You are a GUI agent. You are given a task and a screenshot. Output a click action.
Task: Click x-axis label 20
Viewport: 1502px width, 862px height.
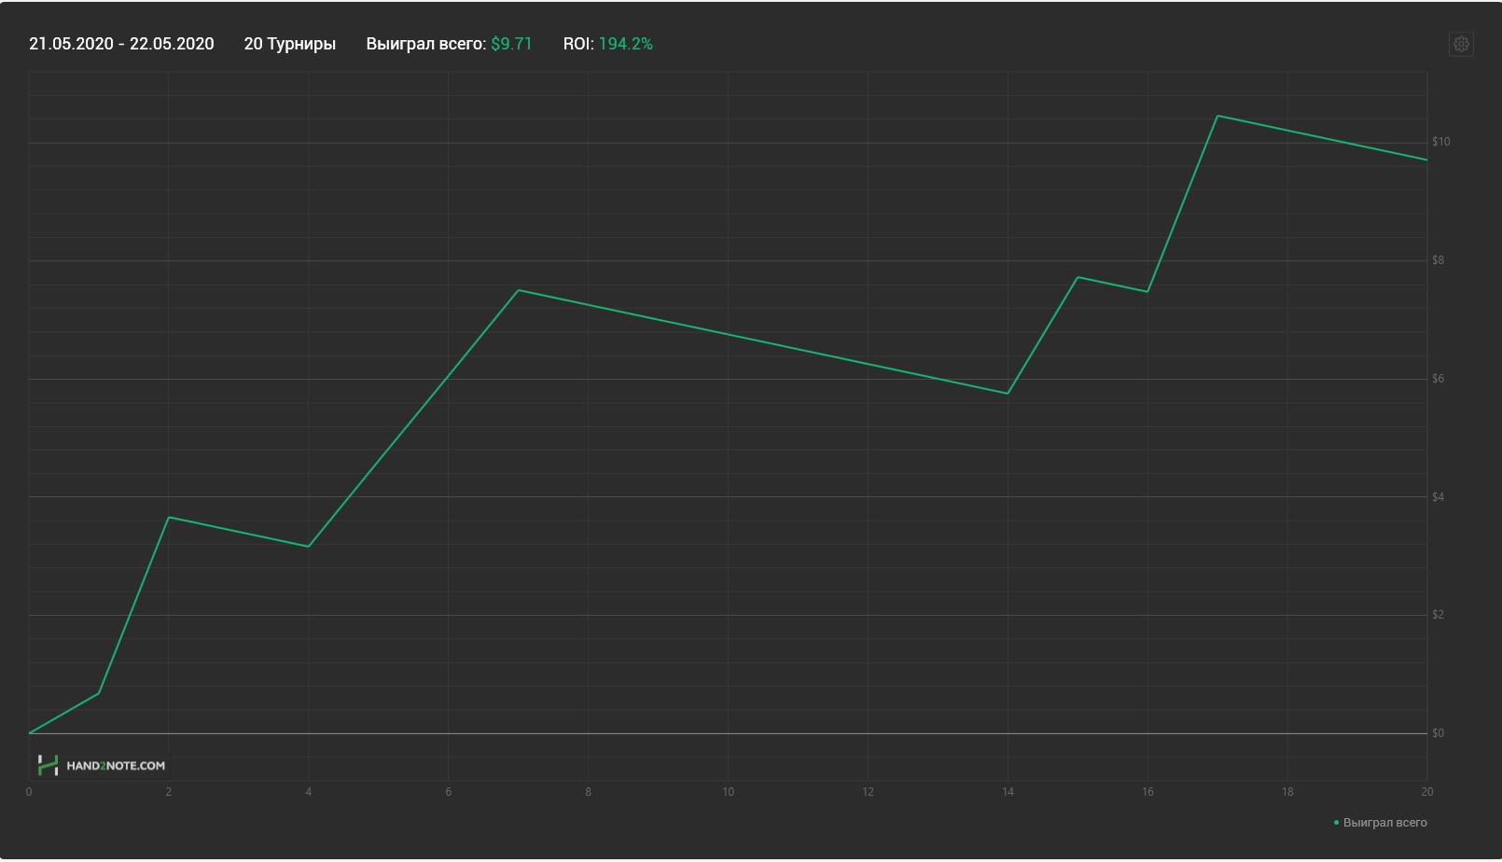(x=1426, y=792)
